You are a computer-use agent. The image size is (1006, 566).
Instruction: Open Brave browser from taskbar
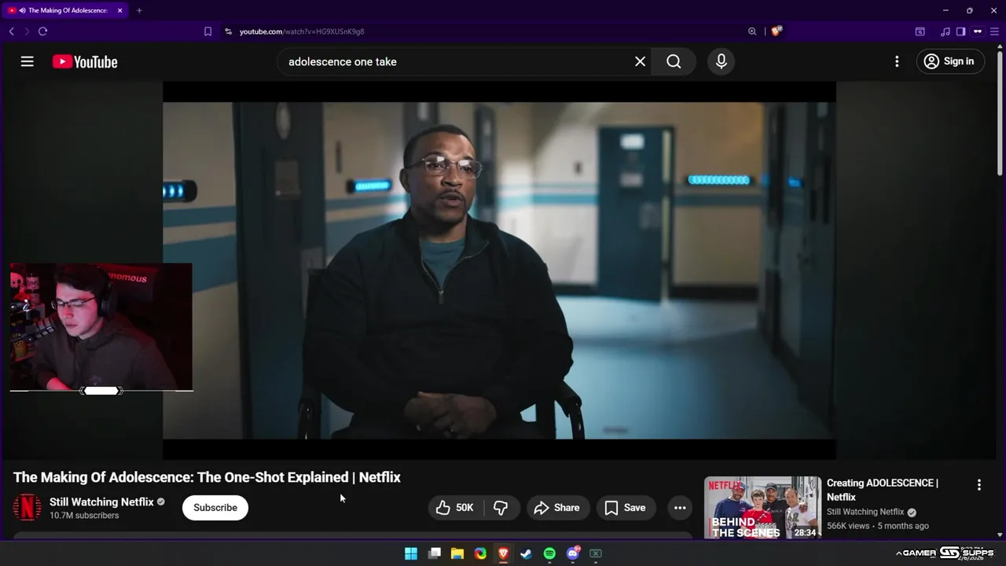[x=504, y=553]
